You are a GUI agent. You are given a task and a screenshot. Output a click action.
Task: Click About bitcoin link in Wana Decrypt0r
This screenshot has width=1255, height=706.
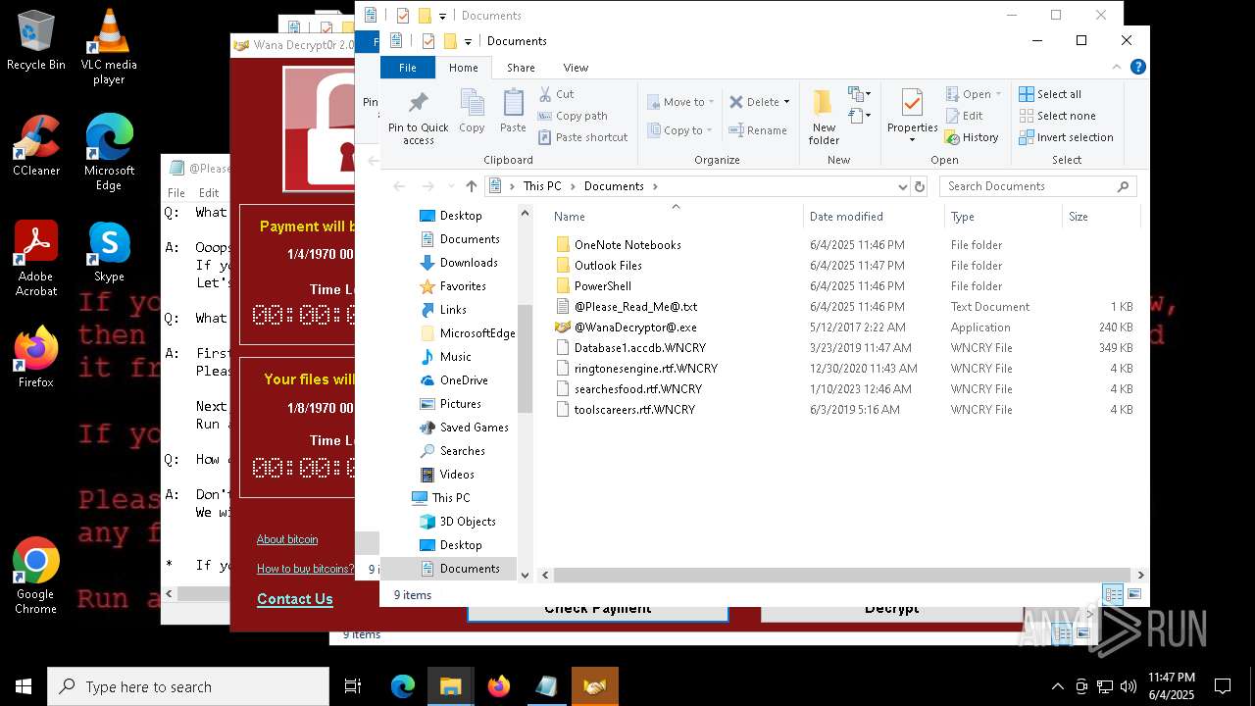tap(287, 539)
